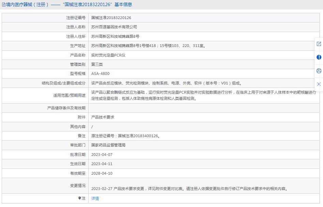Click the 型号规格 label cell

pyautogui.click(x=45, y=74)
